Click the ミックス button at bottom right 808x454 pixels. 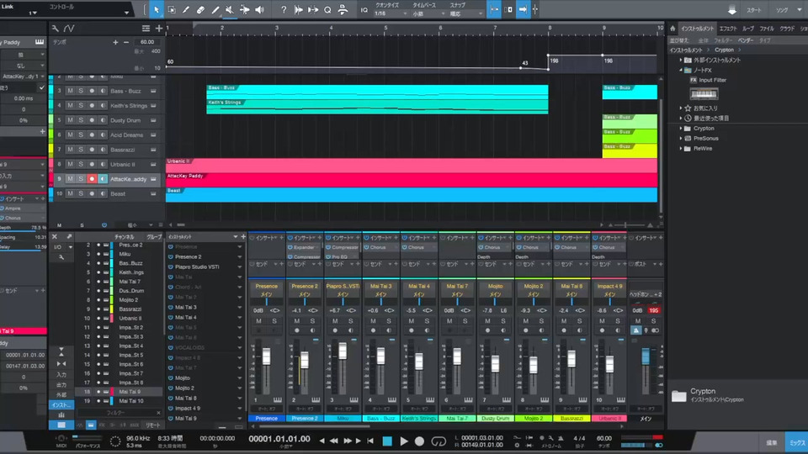click(795, 441)
